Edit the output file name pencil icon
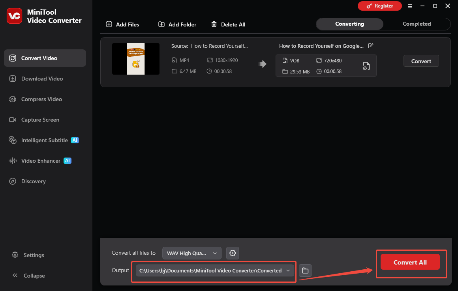 [x=371, y=46]
